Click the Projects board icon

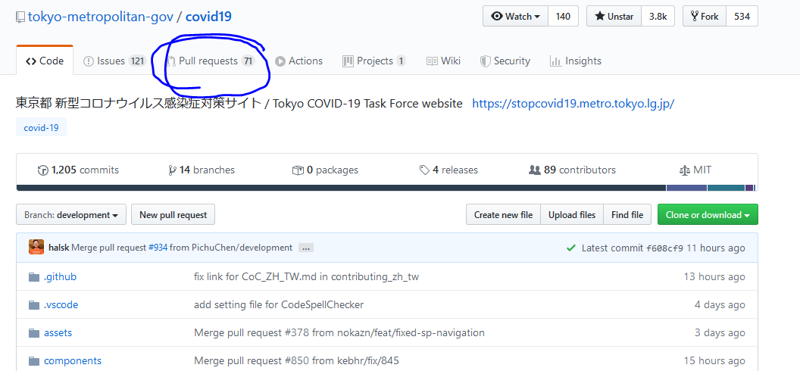[348, 61]
